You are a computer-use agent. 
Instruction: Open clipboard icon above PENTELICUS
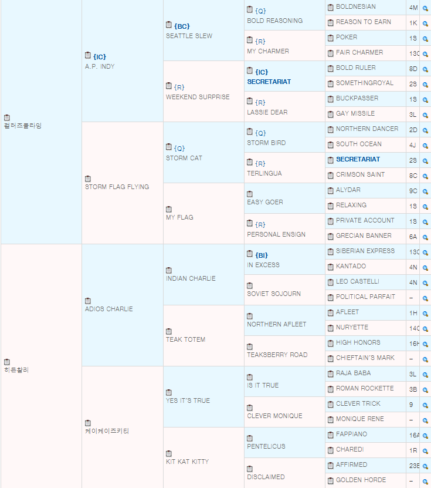250,438
